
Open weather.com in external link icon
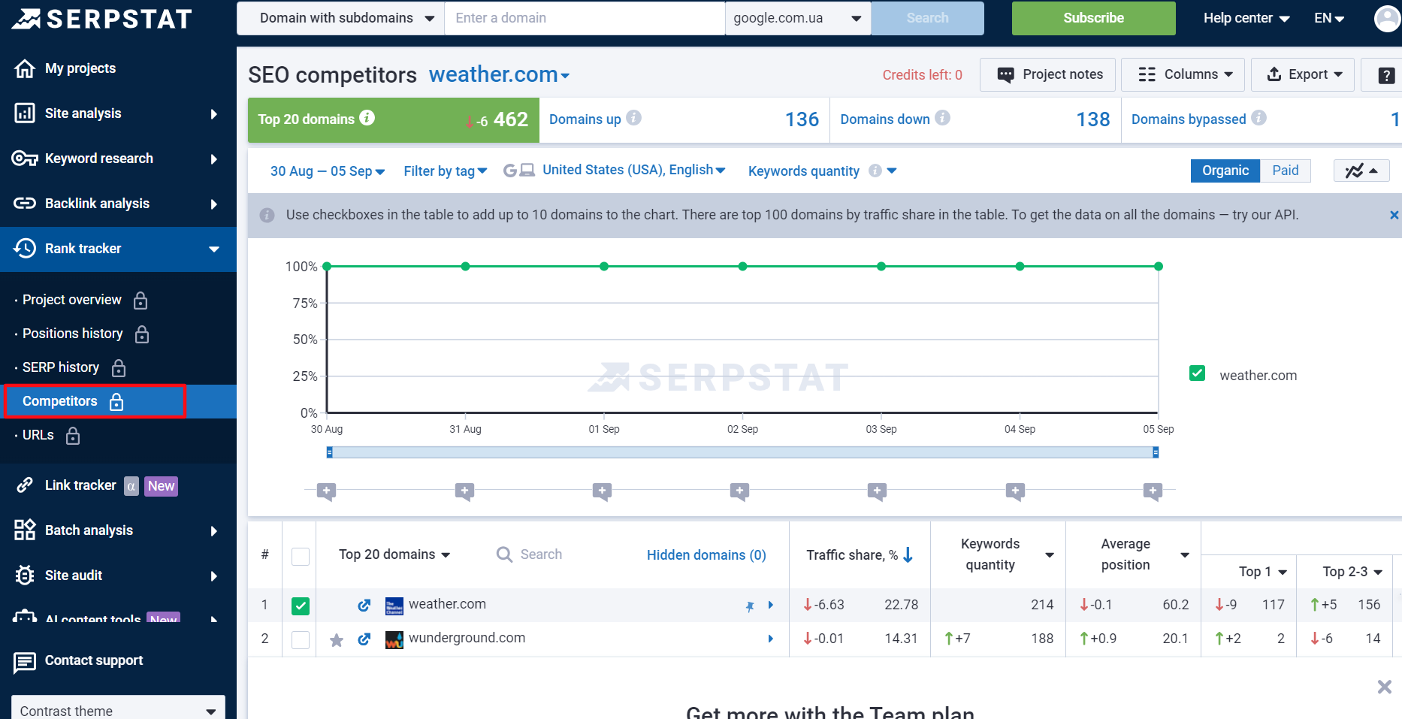364,605
